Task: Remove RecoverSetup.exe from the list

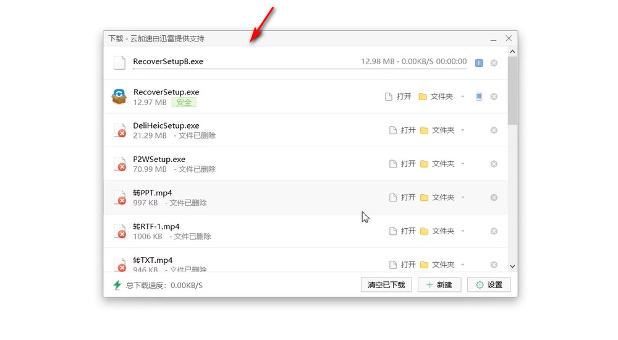Action: [x=494, y=96]
